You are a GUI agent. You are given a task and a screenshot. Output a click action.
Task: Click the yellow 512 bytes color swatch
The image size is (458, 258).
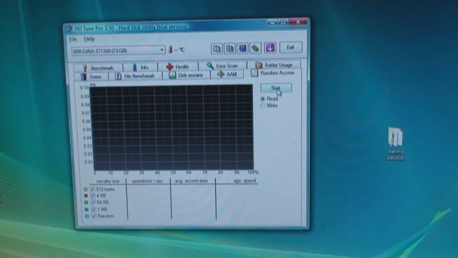tap(85, 189)
